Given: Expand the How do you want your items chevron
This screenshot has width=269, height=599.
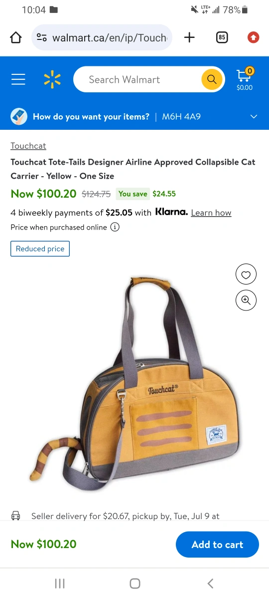Looking at the screenshot, I should point(254,117).
